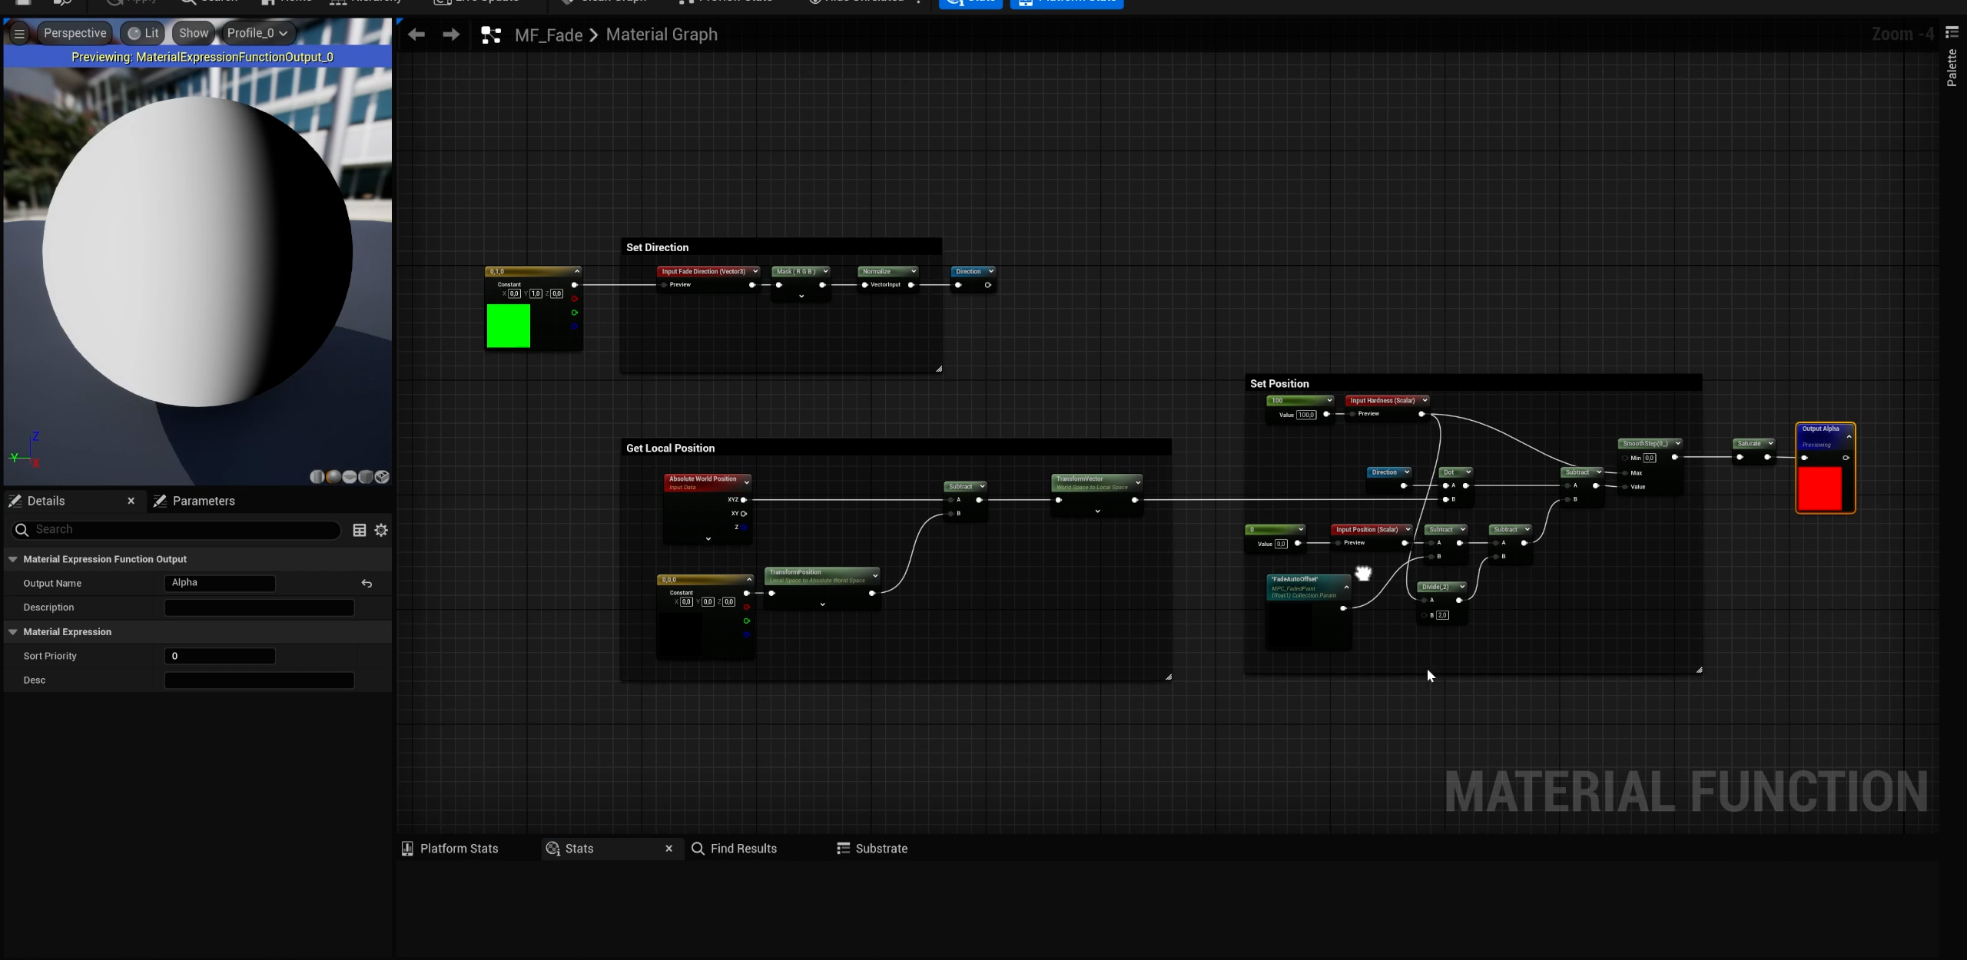Image resolution: width=1967 pixels, height=960 pixels.
Task: Switch preview mesh to cube primitive
Action: pyautogui.click(x=366, y=477)
